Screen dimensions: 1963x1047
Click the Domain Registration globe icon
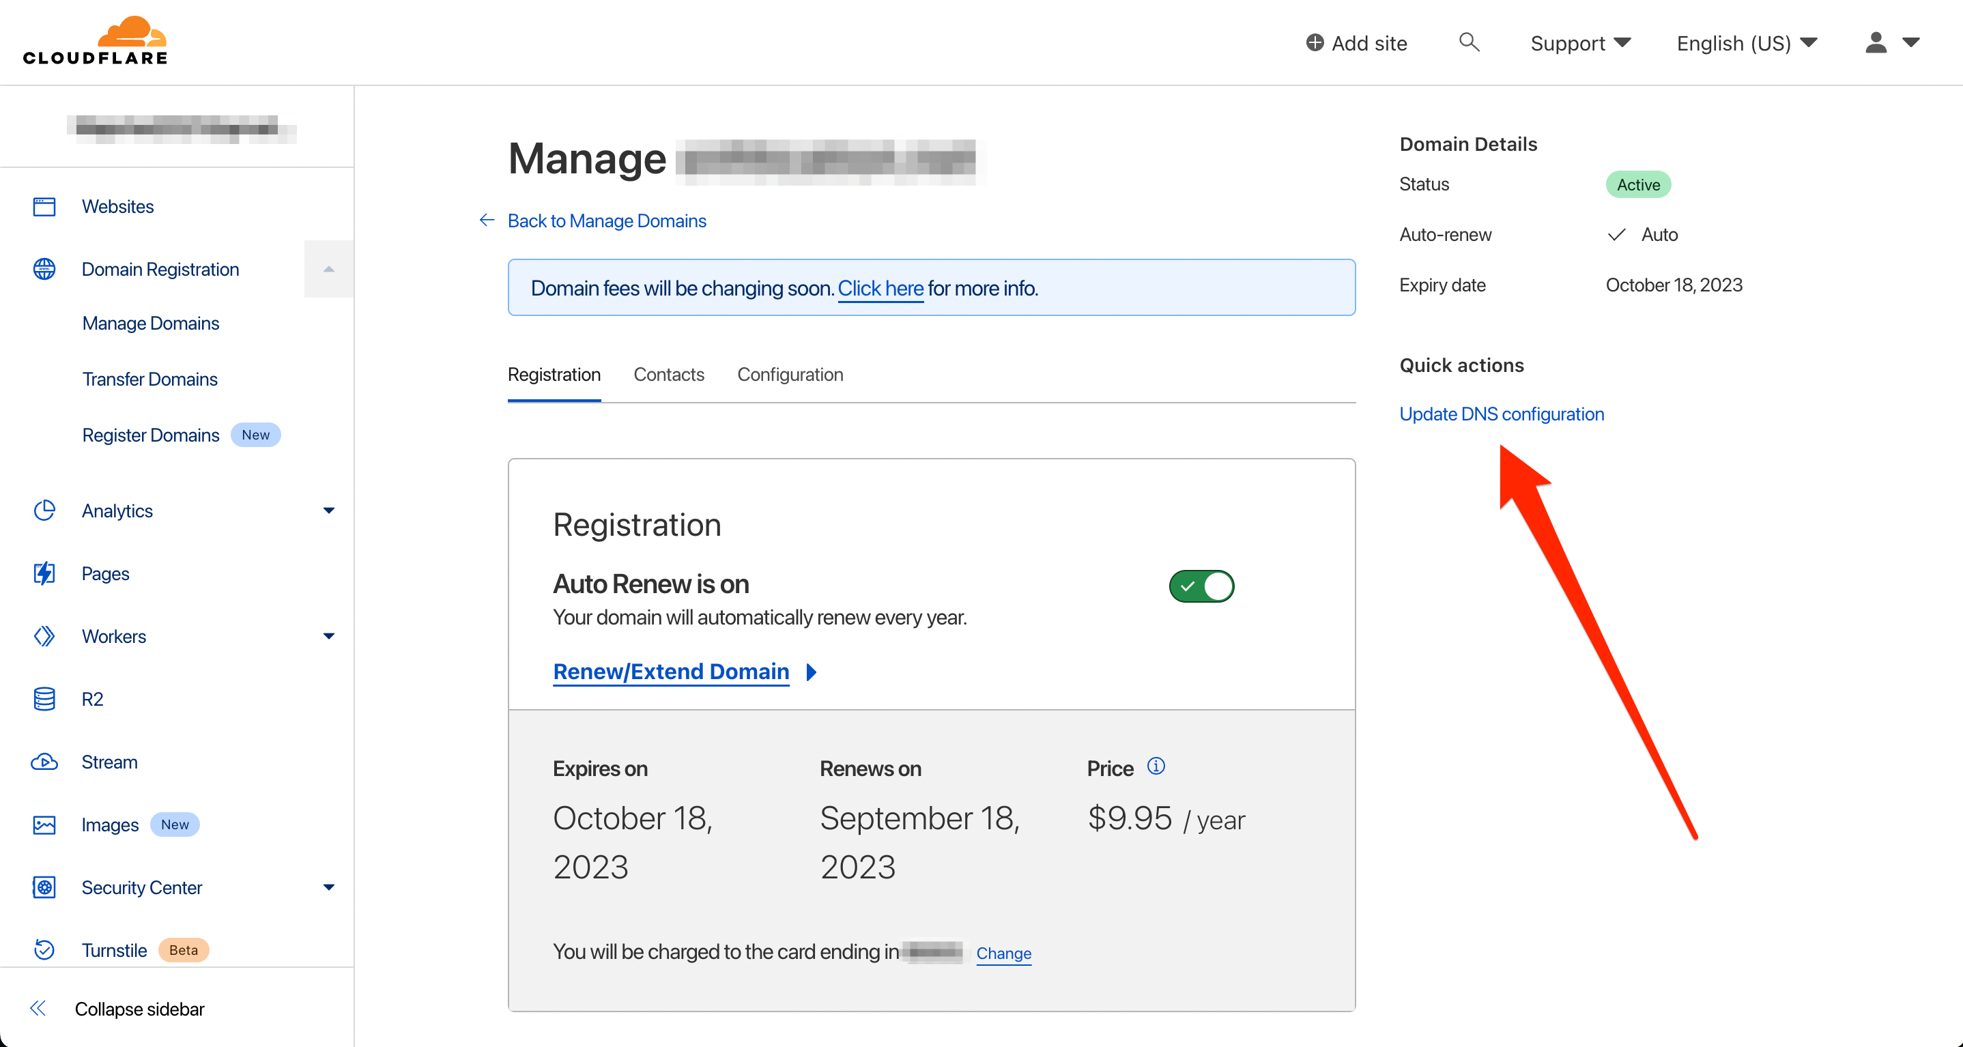pos(44,268)
